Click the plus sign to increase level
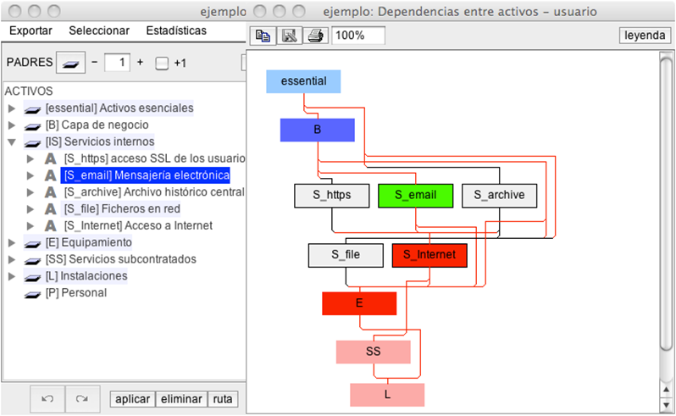Screen dimensions: 676x416 pyautogui.click(x=140, y=63)
